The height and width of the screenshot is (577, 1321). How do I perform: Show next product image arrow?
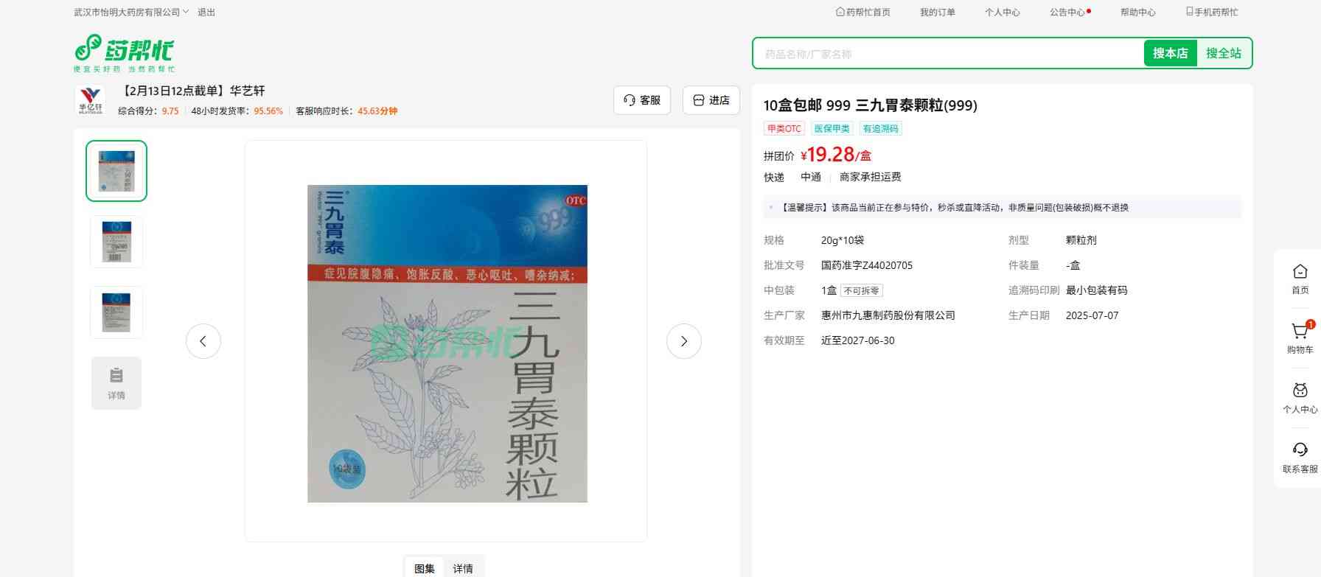(x=683, y=341)
